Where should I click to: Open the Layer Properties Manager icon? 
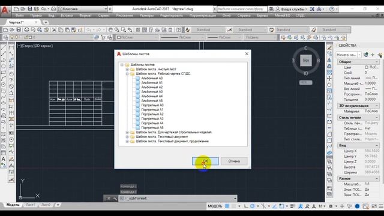point(5,37)
